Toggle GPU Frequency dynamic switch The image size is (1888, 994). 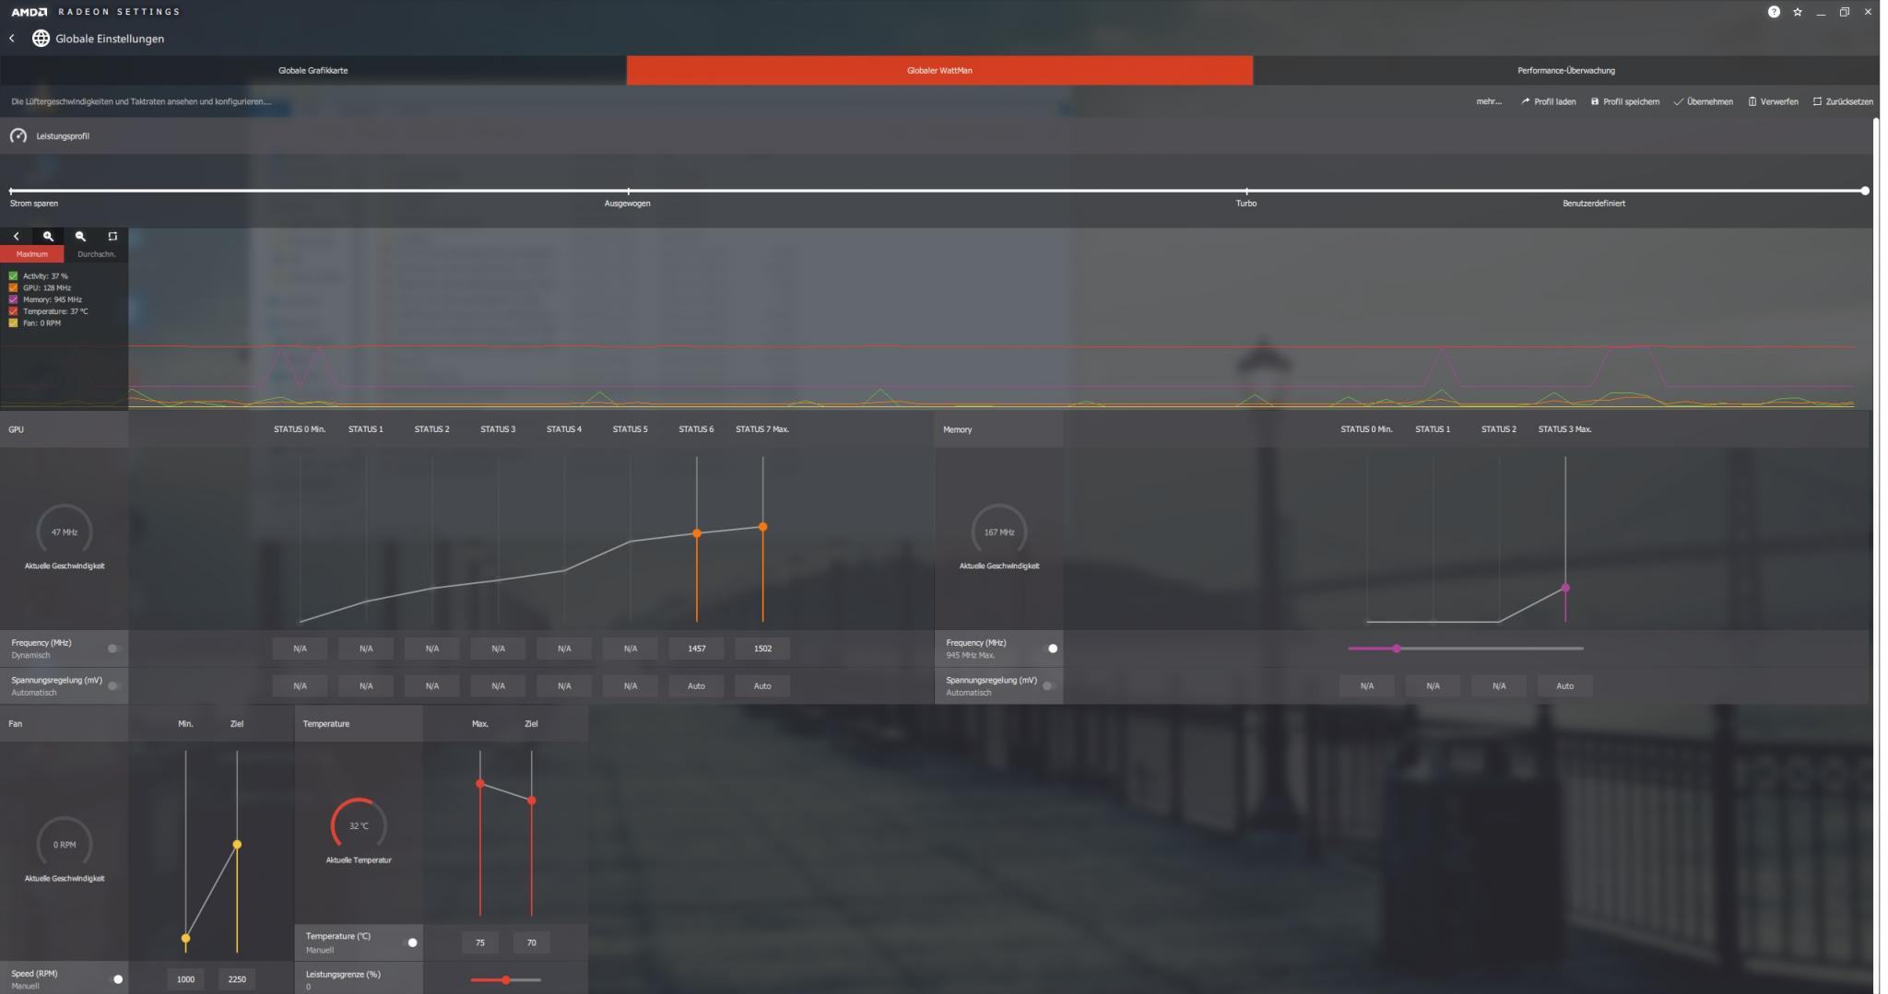[113, 649]
